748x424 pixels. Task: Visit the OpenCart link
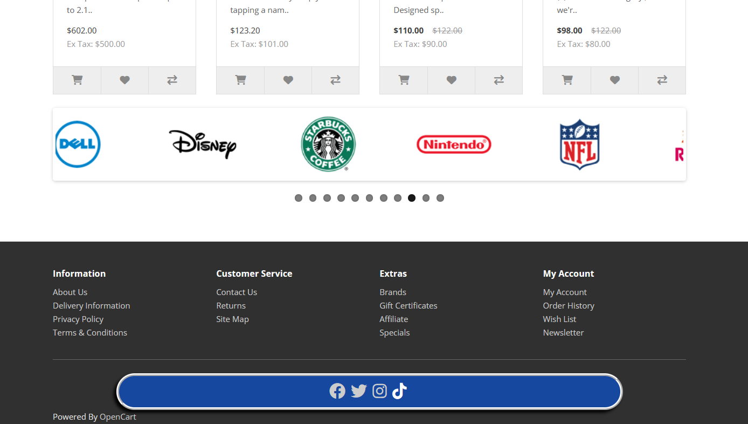(x=118, y=416)
